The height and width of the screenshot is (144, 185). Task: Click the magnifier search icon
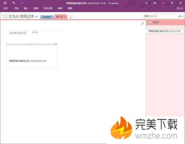(x=180, y=16)
